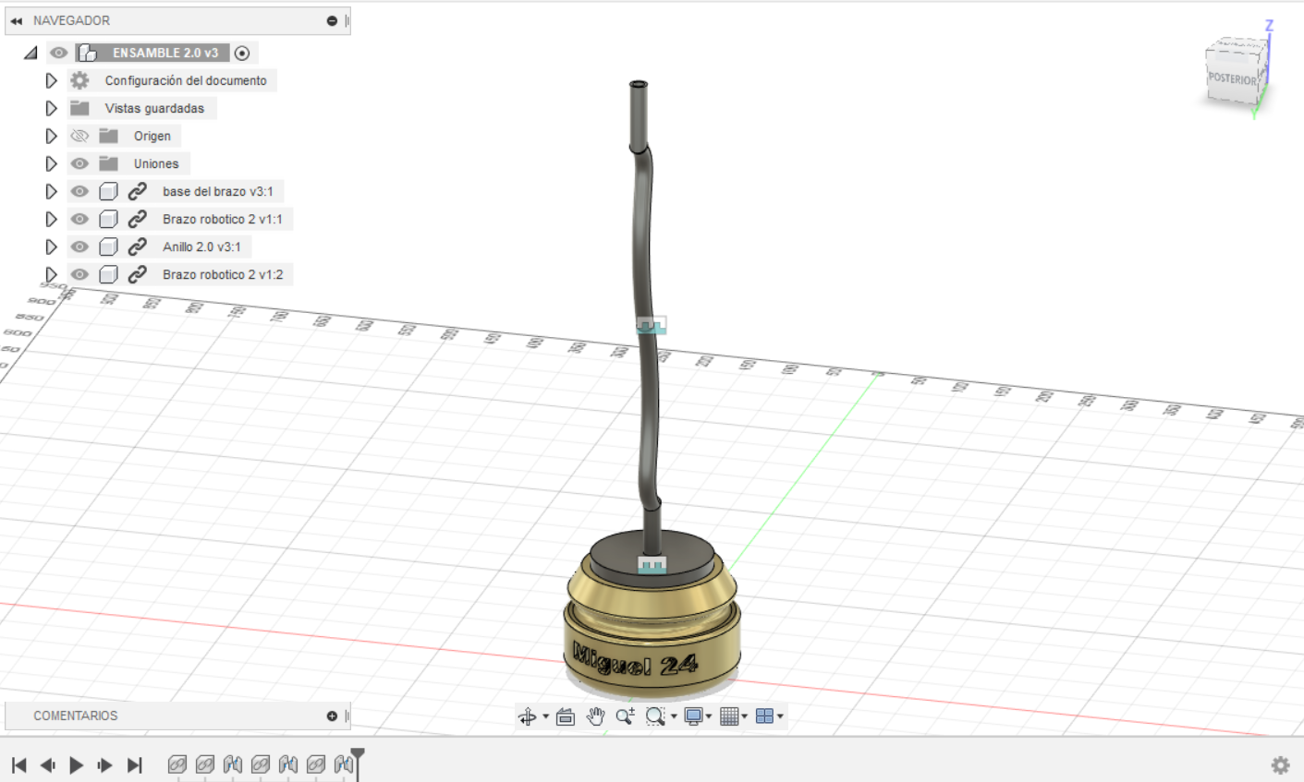Add a comment using the plus button
This screenshot has height=782, width=1304.
click(330, 716)
